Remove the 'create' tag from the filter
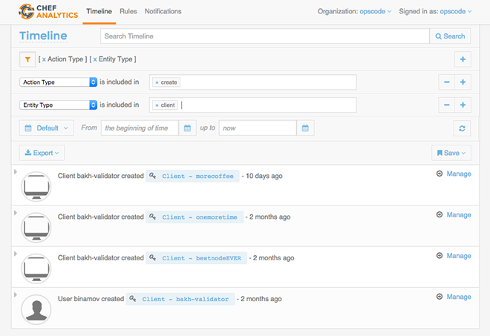The width and height of the screenshot is (490, 336). point(157,82)
